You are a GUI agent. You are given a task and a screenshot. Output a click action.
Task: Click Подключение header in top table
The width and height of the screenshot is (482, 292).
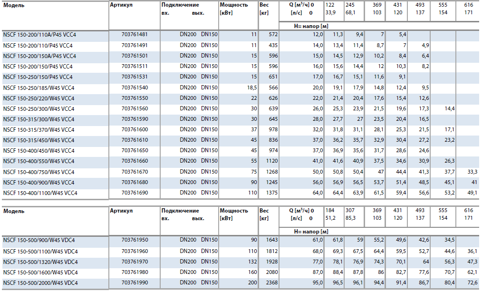point(180,5)
